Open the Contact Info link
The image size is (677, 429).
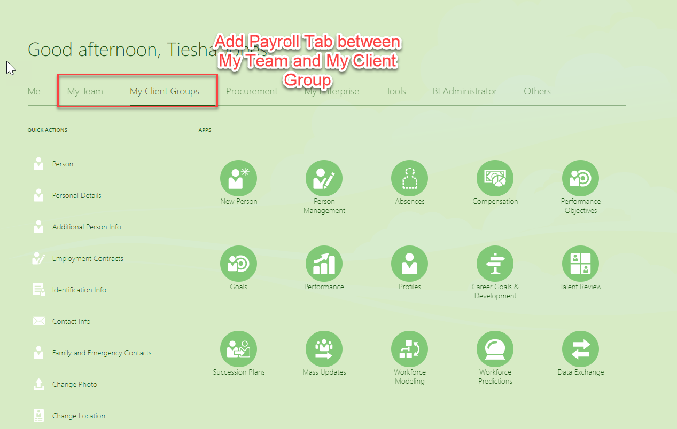71,321
